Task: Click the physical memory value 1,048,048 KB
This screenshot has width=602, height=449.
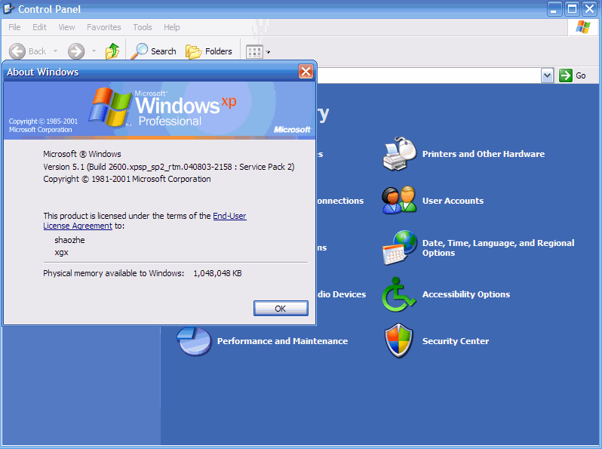Action: (217, 273)
